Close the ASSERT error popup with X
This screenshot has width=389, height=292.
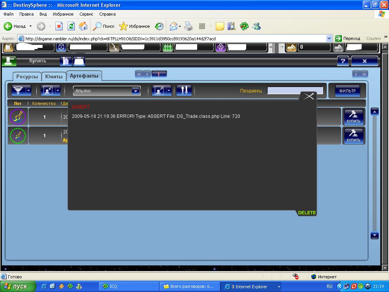pyautogui.click(x=309, y=96)
